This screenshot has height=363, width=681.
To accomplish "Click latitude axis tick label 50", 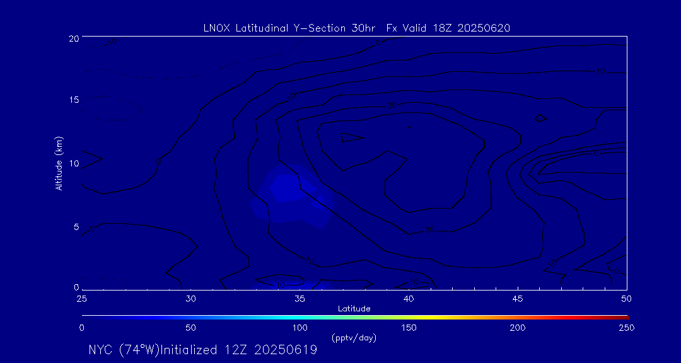I will tap(627, 299).
